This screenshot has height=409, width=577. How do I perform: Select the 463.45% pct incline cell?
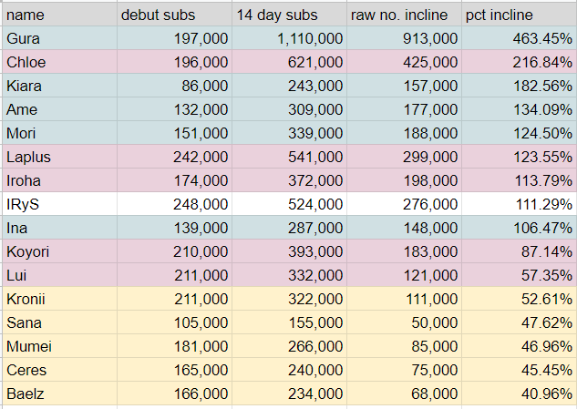[x=519, y=38]
